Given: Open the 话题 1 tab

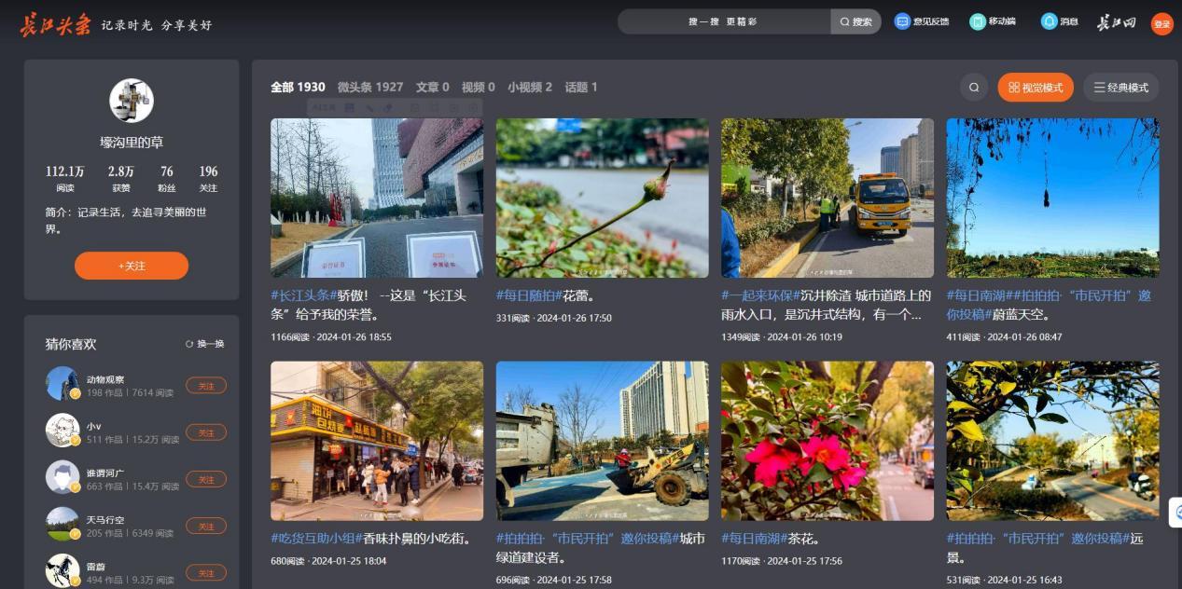Looking at the screenshot, I should tap(580, 88).
